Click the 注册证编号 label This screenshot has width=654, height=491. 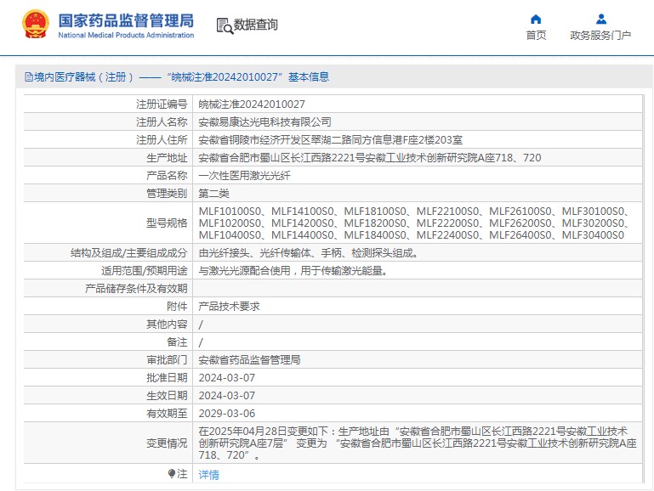162,104
